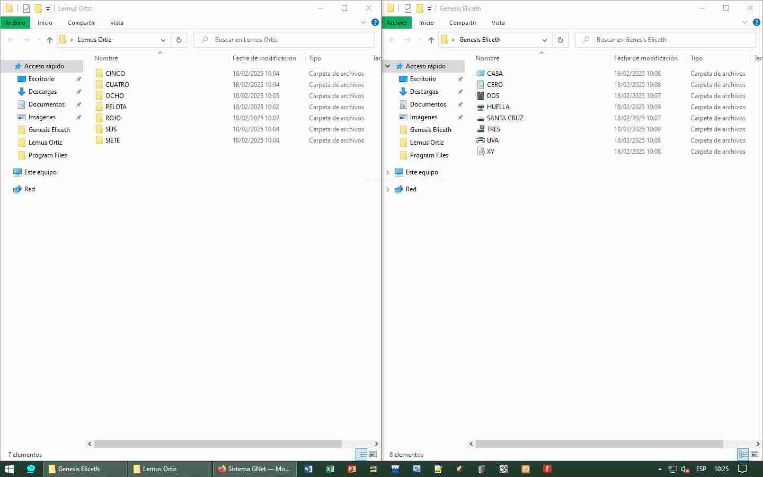Image resolution: width=763 pixels, height=477 pixels.
Task: Switch Lemus Ortiz window to large icons view
Action: click(373, 455)
